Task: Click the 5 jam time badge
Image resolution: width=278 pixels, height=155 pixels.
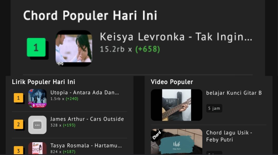Action: click(x=214, y=108)
